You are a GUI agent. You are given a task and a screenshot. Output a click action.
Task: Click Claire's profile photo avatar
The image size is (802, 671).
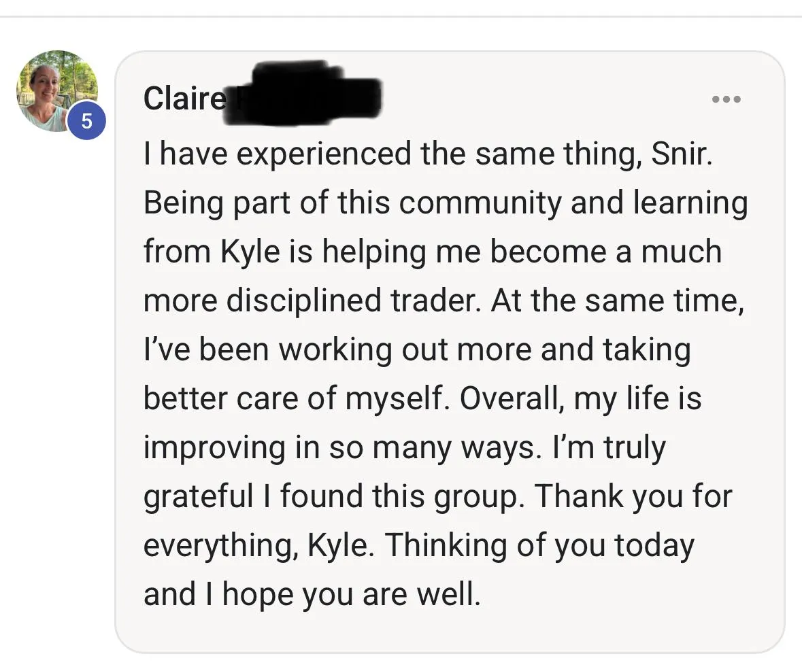(57, 91)
